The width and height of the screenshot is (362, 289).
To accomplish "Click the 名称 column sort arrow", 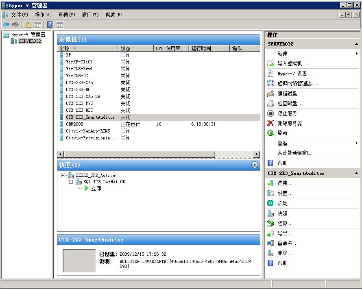I will point(74,48).
